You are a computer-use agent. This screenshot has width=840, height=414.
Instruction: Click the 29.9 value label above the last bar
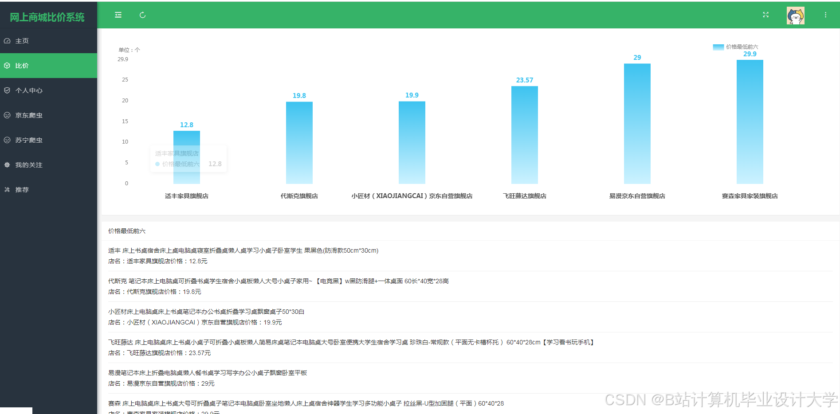[x=750, y=54]
